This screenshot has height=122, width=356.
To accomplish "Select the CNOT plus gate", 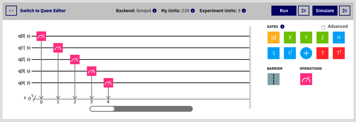I will click(306, 53).
